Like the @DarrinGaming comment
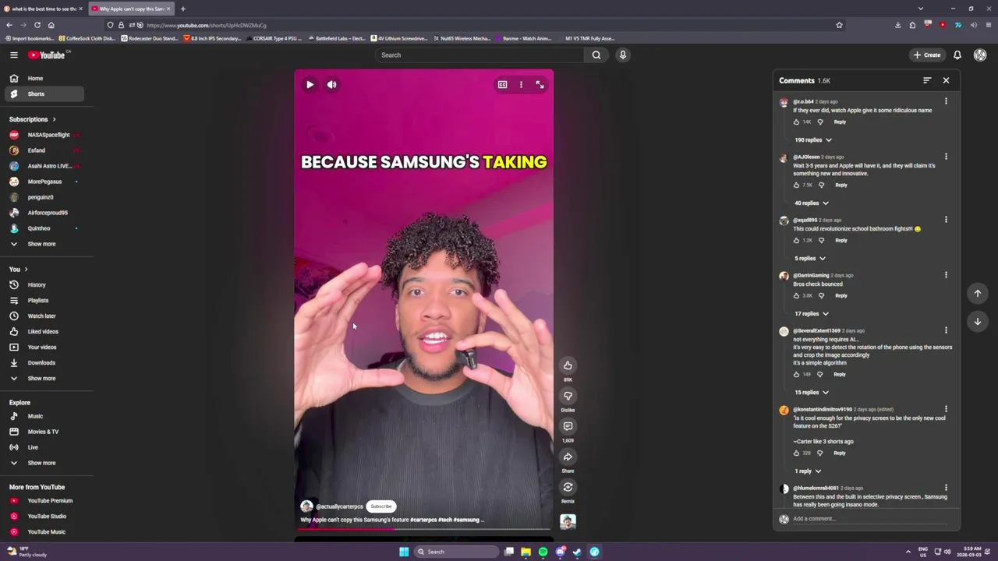The height and width of the screenshot is (561, 998). (796, 296)
